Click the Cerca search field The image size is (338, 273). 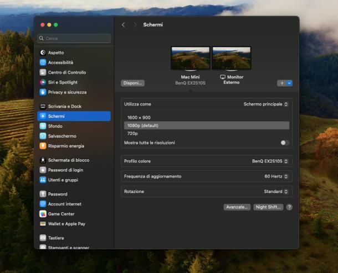click(x=74, y=38)
